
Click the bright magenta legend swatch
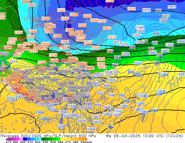(18, 139)
